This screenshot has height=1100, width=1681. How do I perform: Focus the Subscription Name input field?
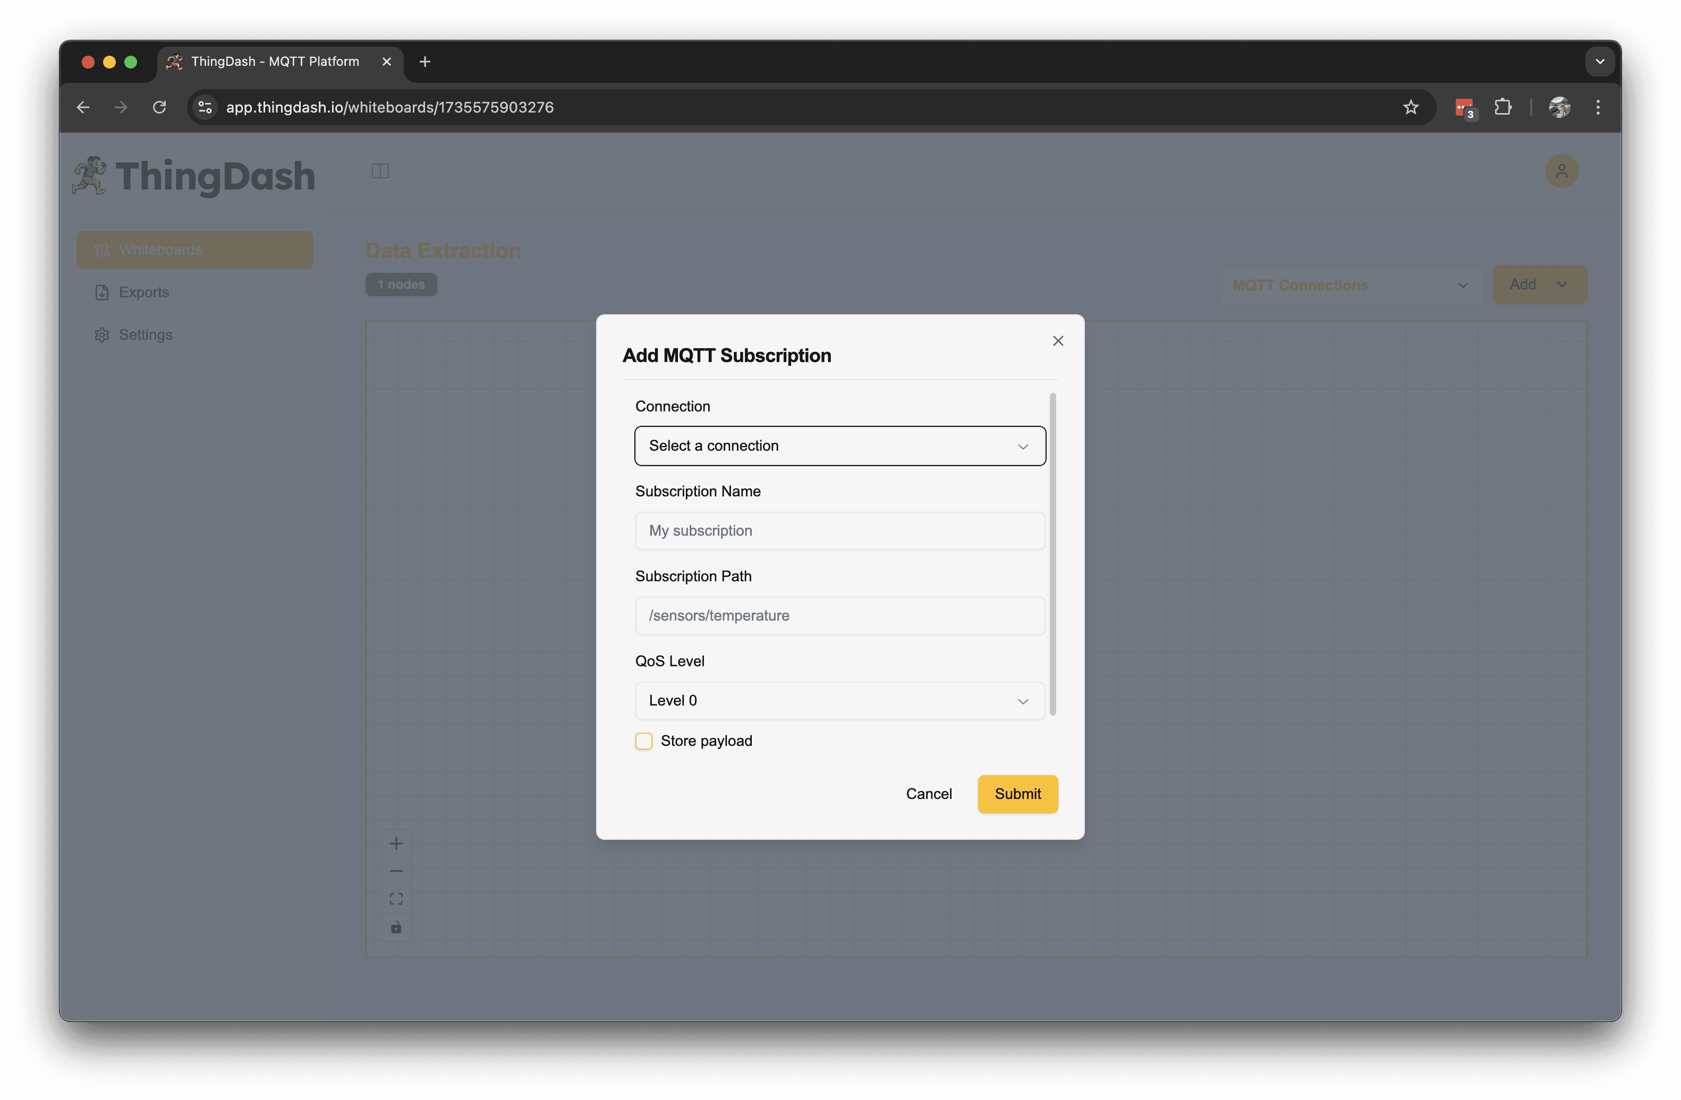[x=840, y=530]
